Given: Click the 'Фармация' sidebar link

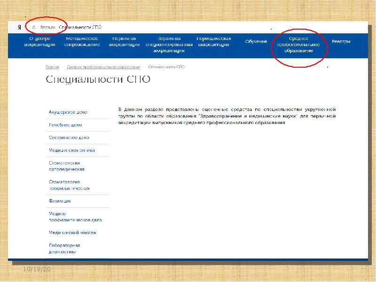Looking at the screenshot, I should (x=60, y=201).
